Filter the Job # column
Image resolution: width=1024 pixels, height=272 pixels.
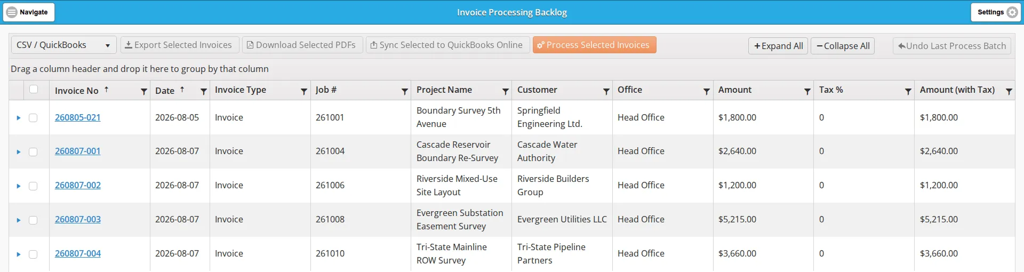(405, 91)
